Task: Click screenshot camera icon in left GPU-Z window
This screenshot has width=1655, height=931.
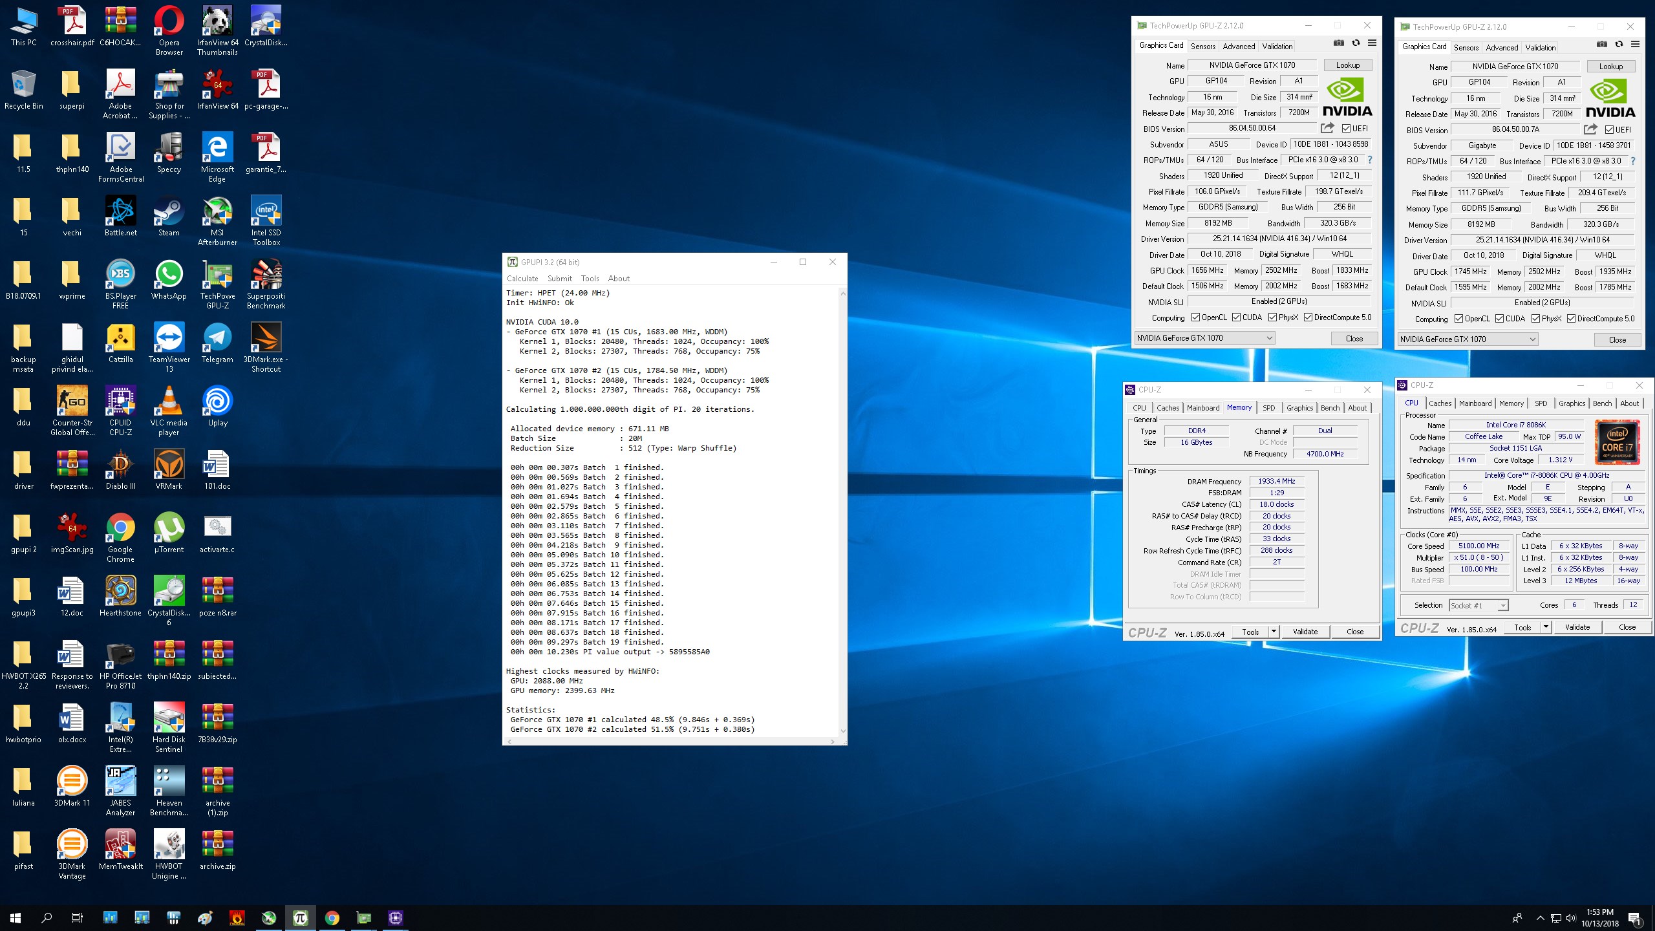Action: (x=1338, y=43)
